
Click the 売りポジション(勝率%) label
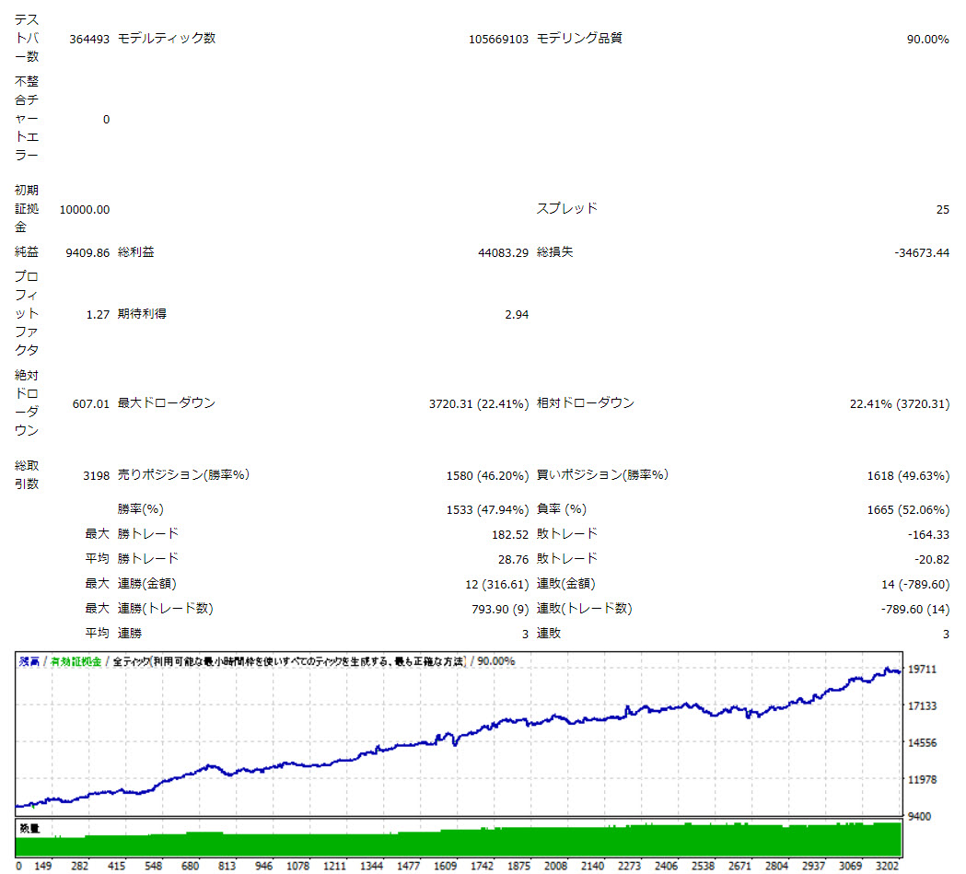click(x=183, y=475)
